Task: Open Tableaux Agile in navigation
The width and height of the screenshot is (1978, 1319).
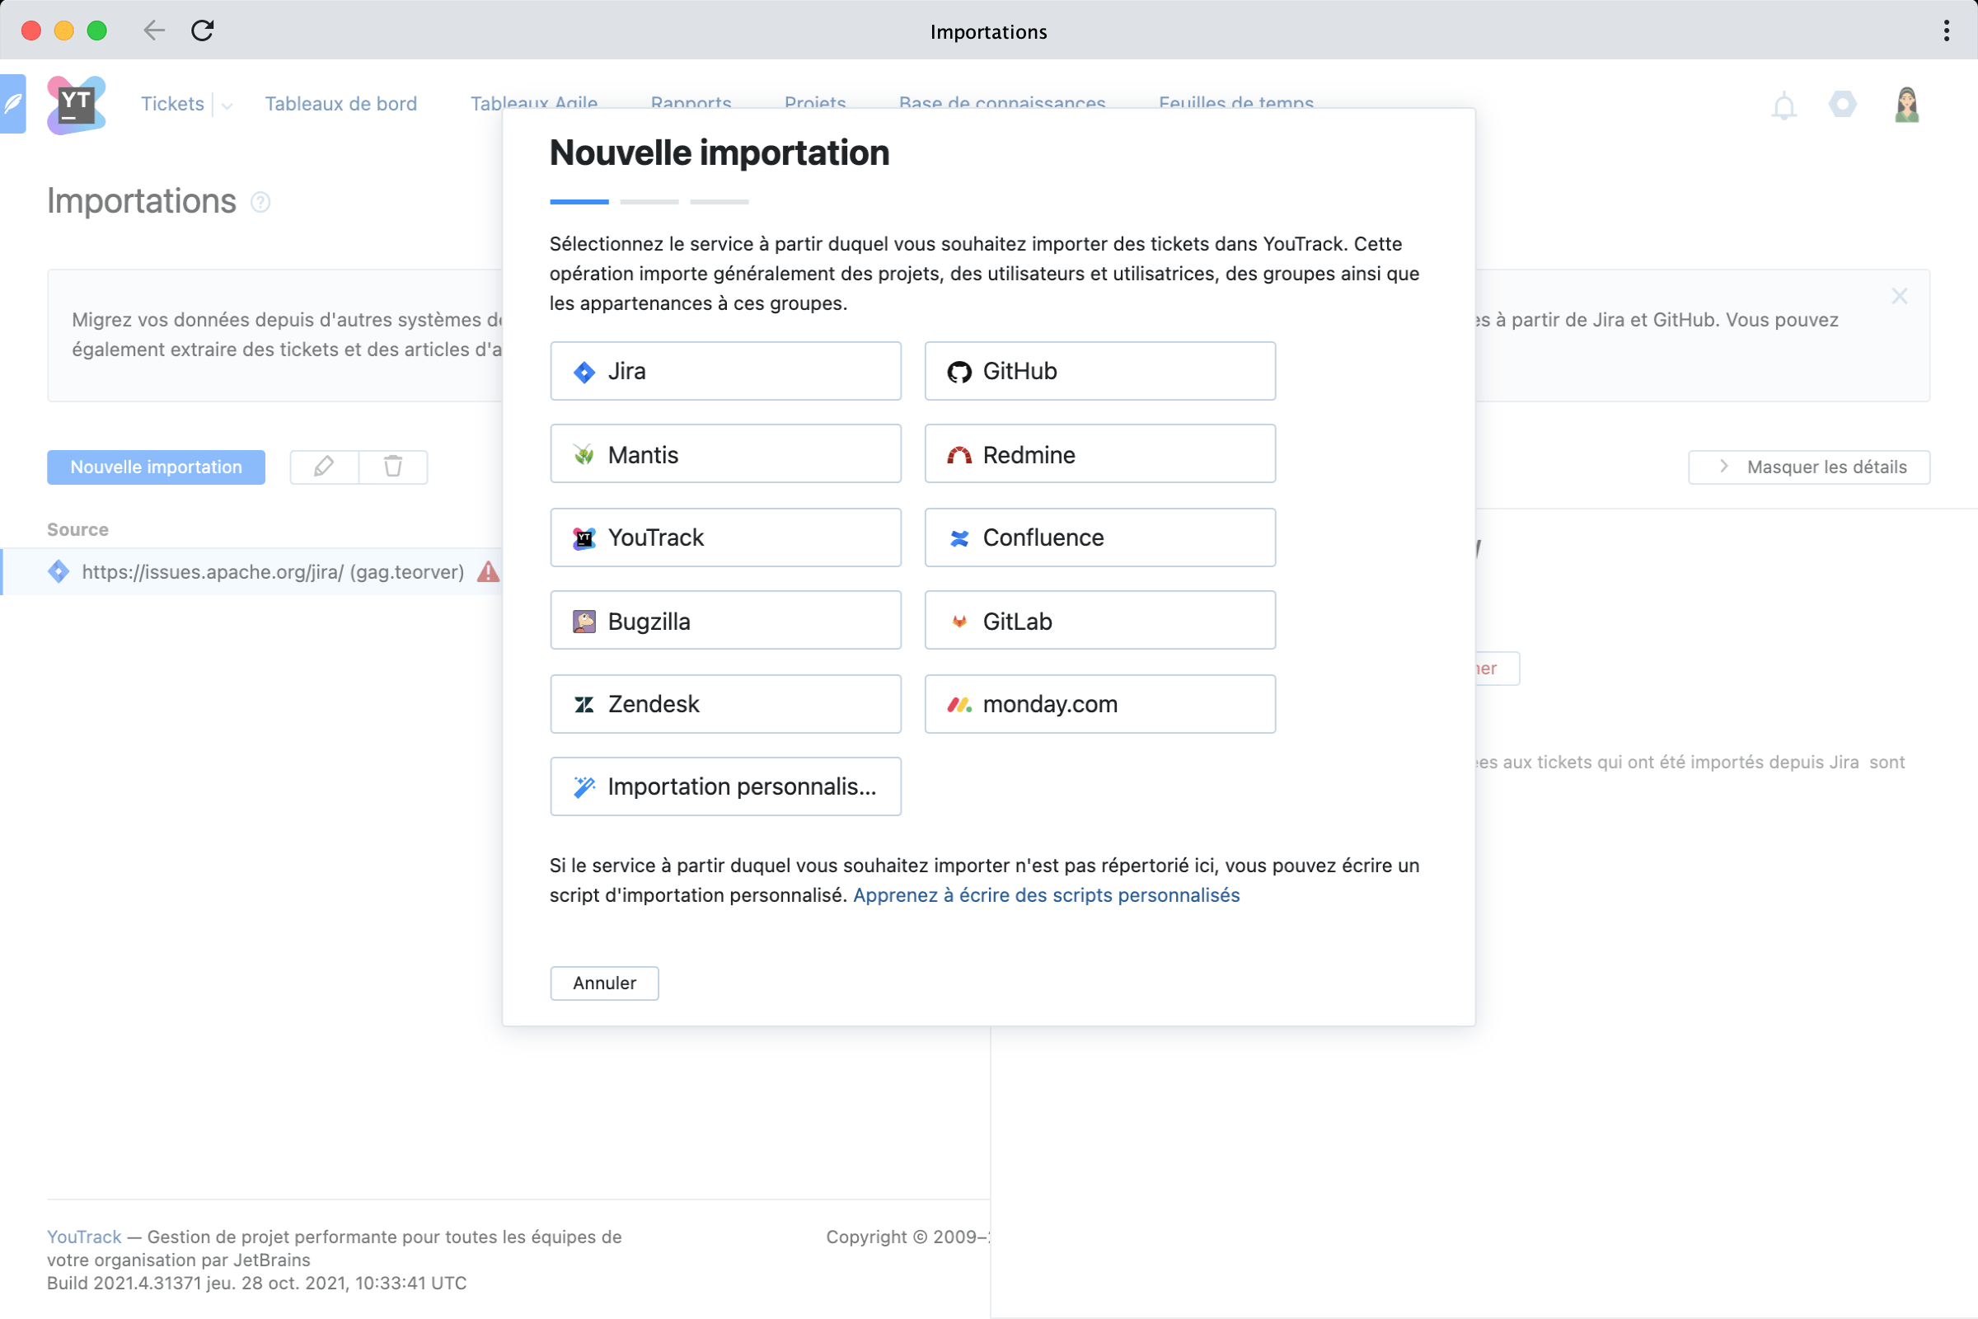Action: pos(534,102)
